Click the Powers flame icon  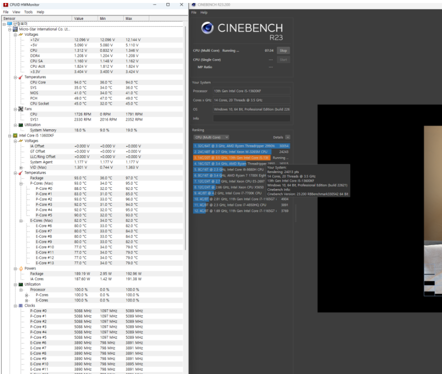point(20,269)
